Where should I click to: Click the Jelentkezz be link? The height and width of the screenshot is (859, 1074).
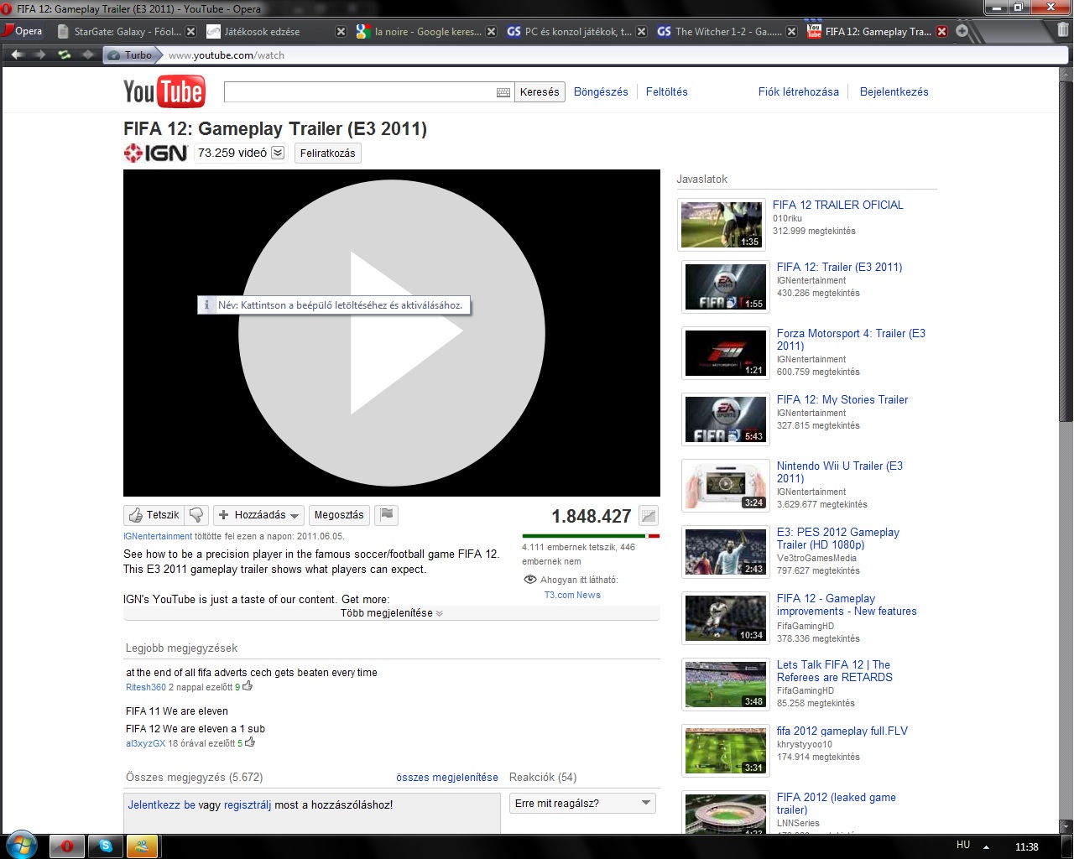[x=162, y=804]
